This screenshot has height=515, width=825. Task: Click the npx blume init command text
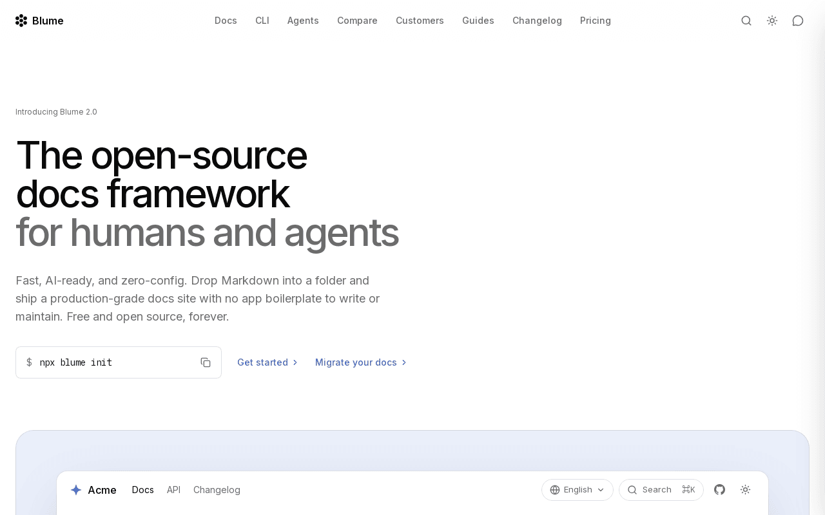[x=76, y=362]
